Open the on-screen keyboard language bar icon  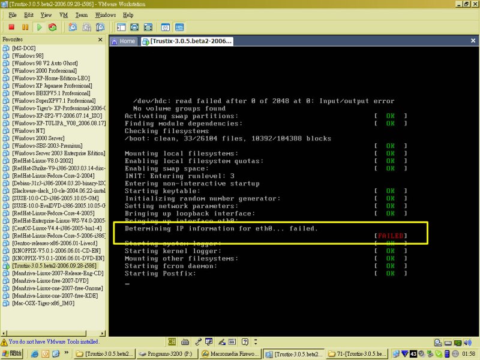click(185, 341)
